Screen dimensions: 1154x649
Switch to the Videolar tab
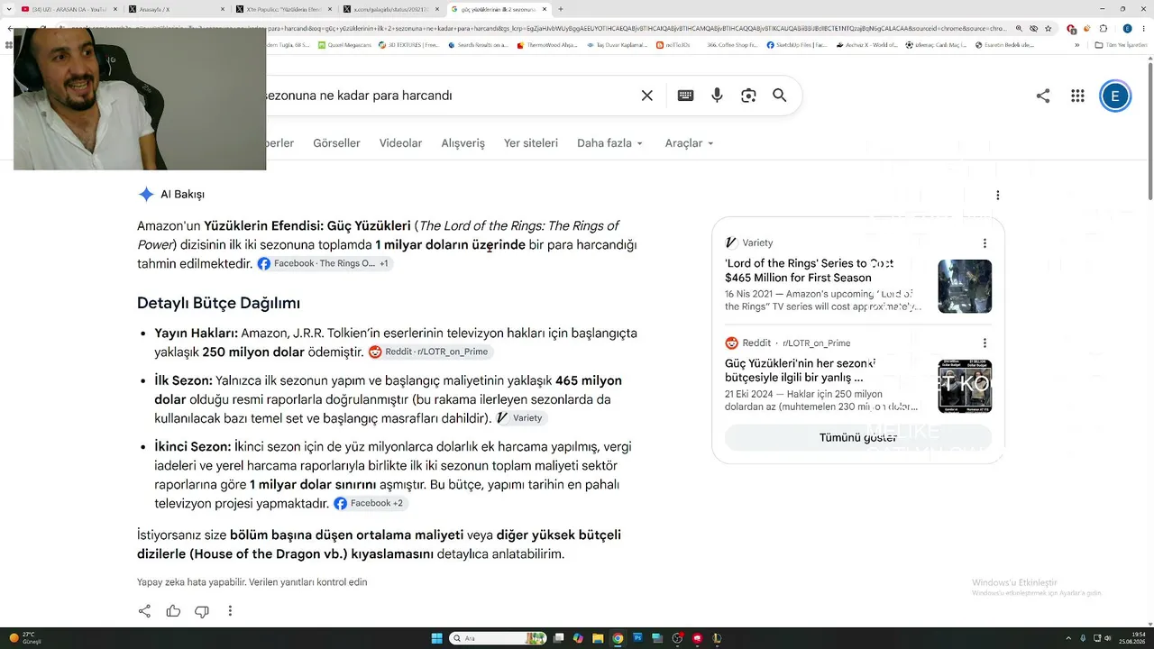coord(400,143)
